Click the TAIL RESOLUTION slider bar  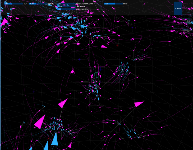(66, 9)
